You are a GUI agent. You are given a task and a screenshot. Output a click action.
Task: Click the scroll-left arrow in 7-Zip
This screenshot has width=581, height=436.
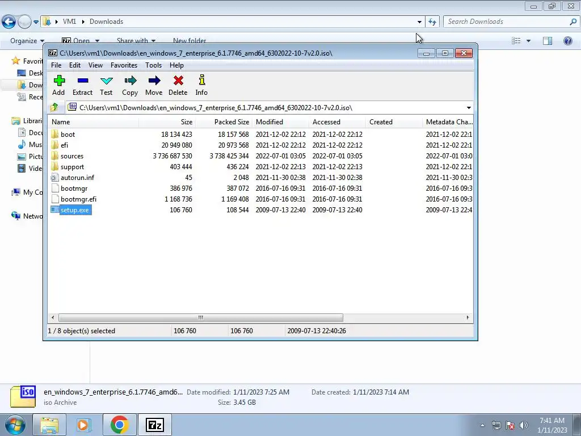coord(53,318)
